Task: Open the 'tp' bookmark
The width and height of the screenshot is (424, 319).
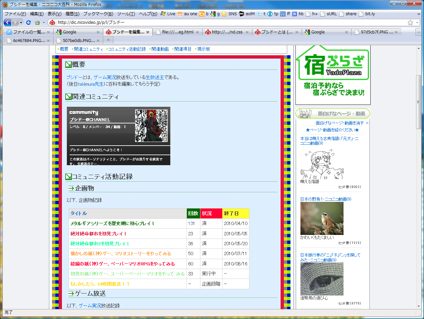Action: (x=273, y=14)
